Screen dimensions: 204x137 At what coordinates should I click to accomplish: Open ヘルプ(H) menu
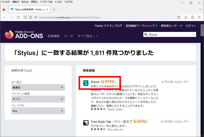68,2
